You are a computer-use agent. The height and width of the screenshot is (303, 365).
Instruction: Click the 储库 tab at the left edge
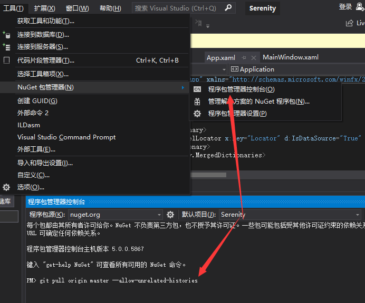click(x=6, y=201)
